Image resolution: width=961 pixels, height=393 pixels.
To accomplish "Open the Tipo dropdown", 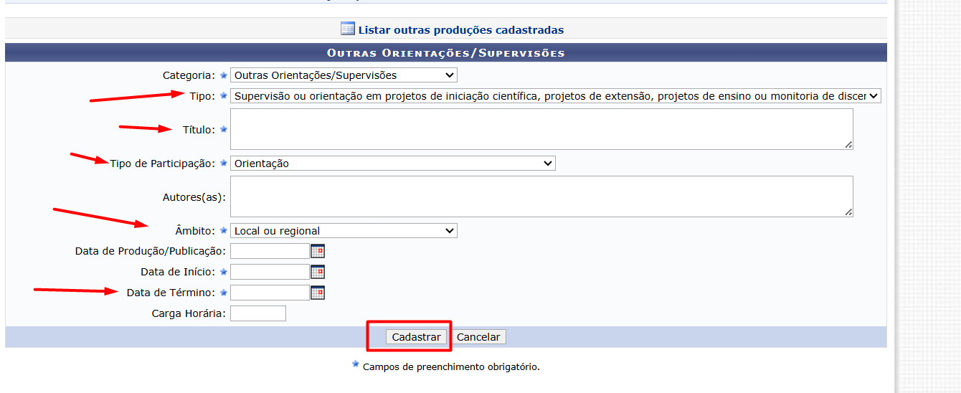I will click(556, 96).
